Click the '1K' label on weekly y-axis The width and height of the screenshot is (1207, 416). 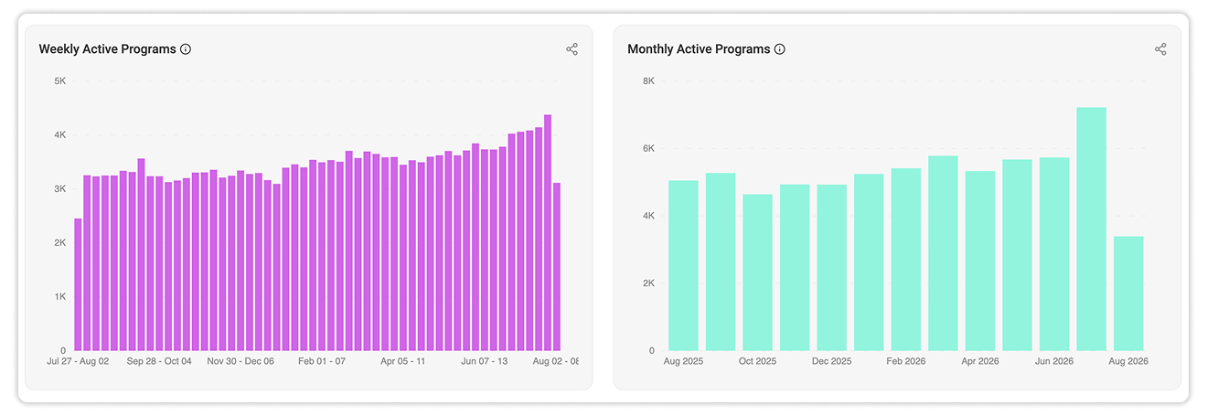(59, 297)
